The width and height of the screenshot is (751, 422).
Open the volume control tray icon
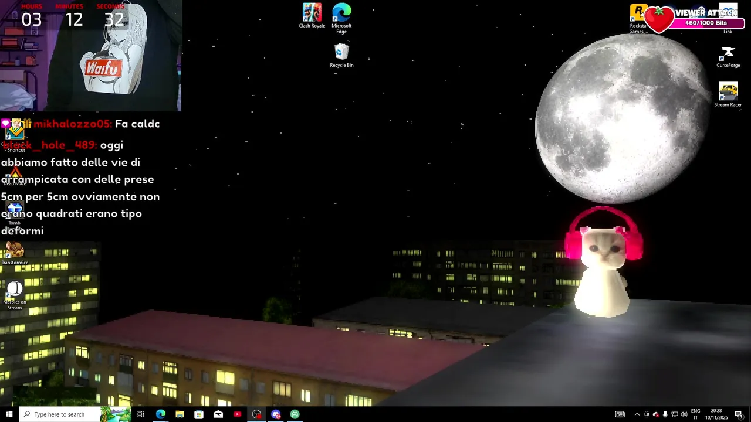click(x=684, y=414)
